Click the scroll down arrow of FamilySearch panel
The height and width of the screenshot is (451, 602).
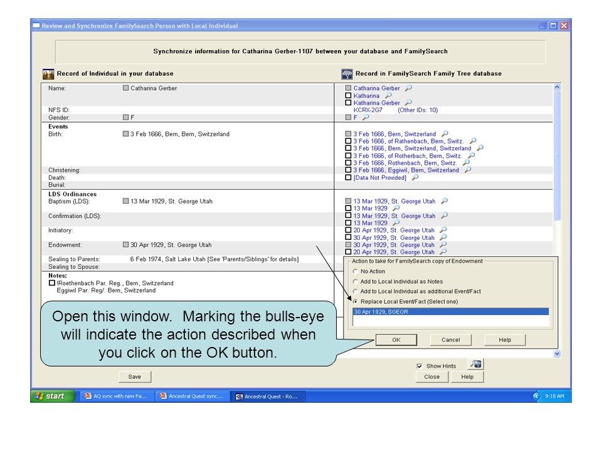pyautogui.click(x=557, y=353)
